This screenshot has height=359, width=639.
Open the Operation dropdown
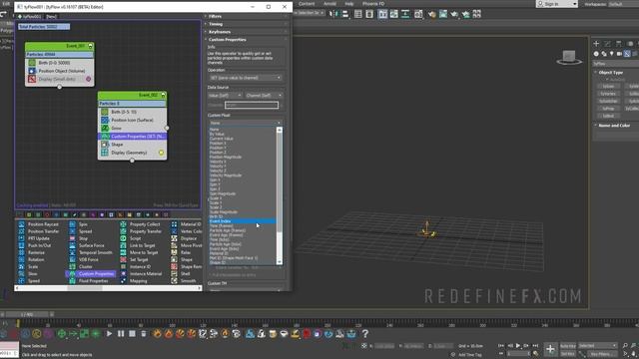(x=245, y=78)
